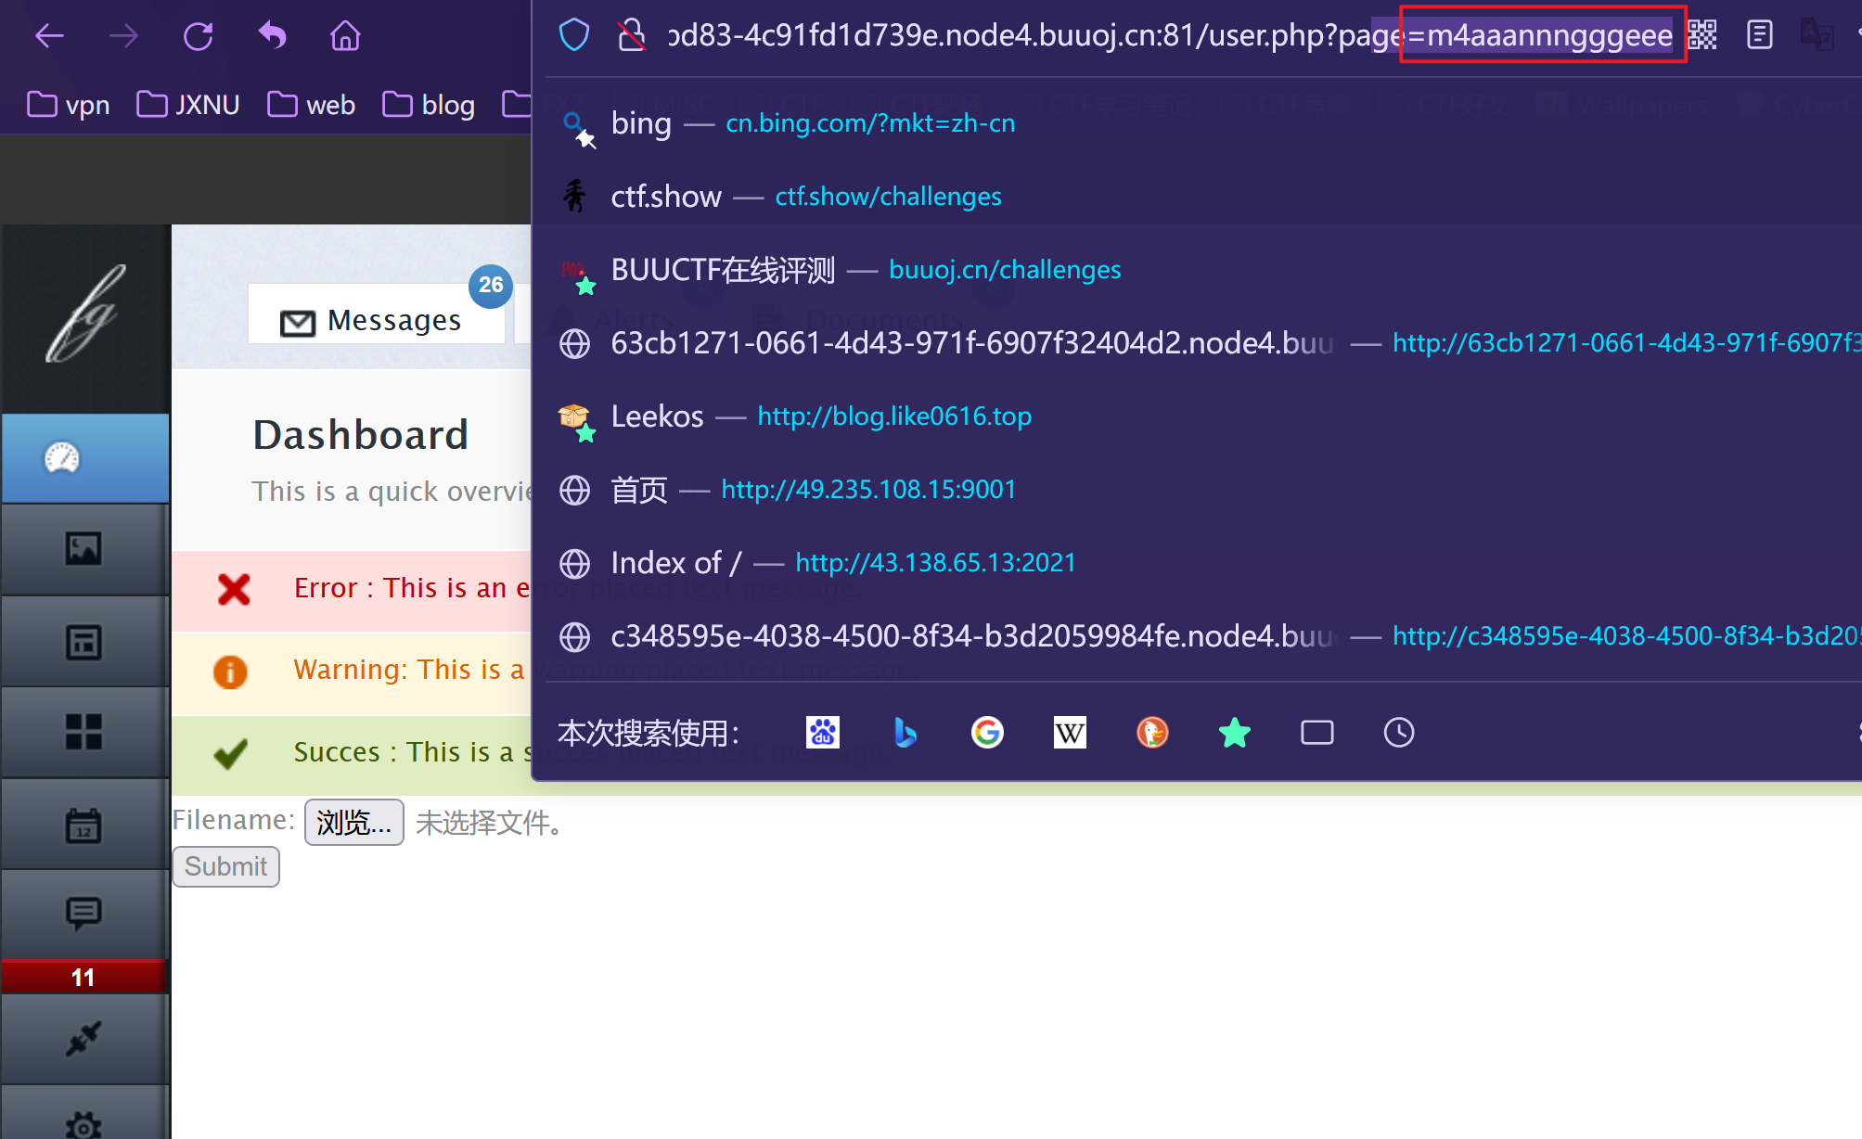Search with Baidu engine icon

coord(823,733)
